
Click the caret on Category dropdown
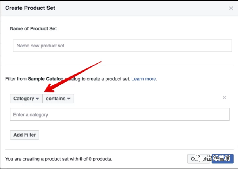(38, 99)
